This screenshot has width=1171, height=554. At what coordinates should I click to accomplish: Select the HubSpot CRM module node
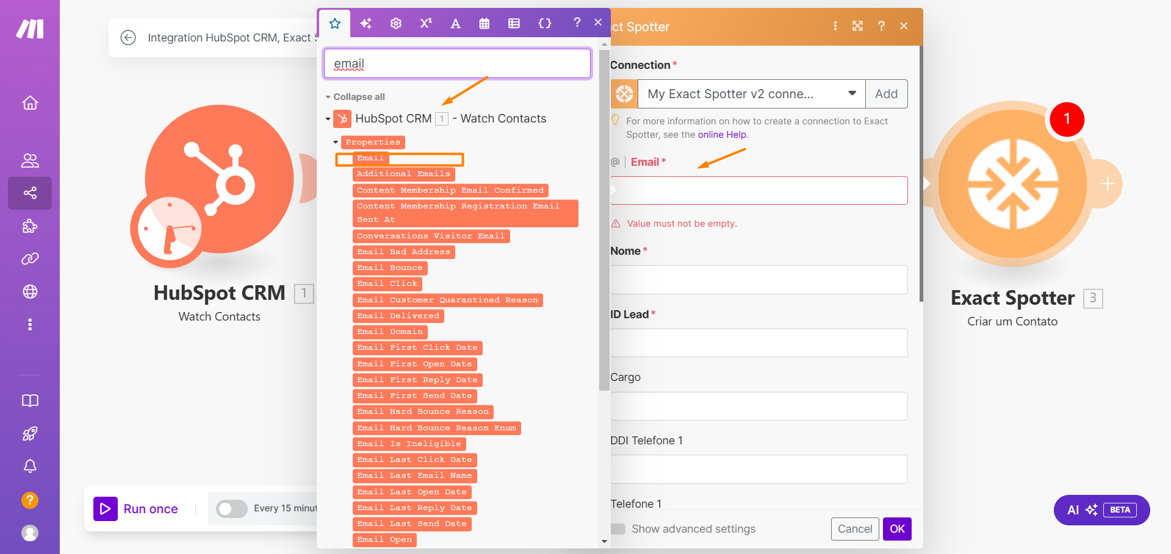coord(219,179)
